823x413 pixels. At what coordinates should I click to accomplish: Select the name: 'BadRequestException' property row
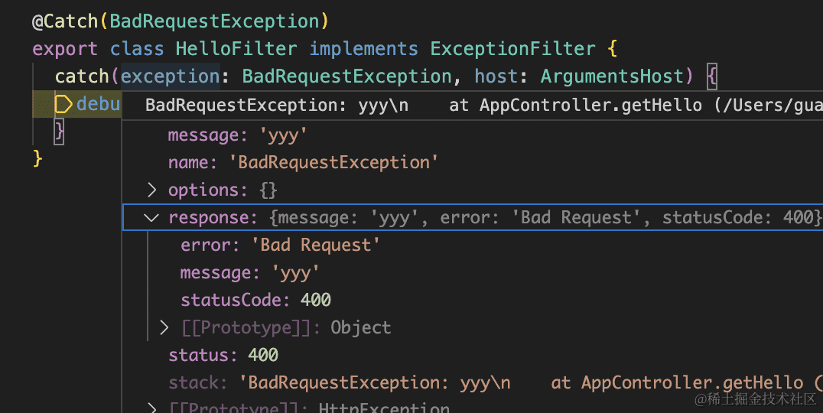[x=303, y=162]
